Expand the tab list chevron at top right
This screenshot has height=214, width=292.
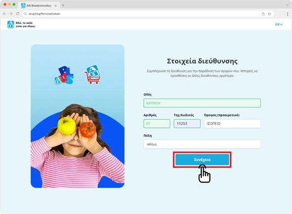coord(287,5)
